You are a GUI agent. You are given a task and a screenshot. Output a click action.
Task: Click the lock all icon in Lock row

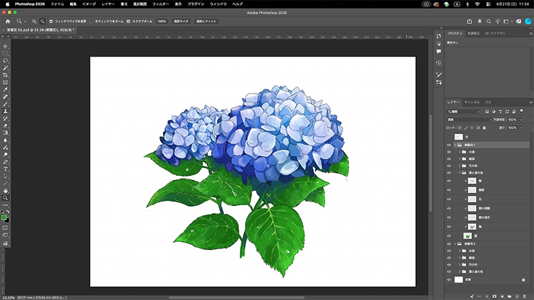485,128
